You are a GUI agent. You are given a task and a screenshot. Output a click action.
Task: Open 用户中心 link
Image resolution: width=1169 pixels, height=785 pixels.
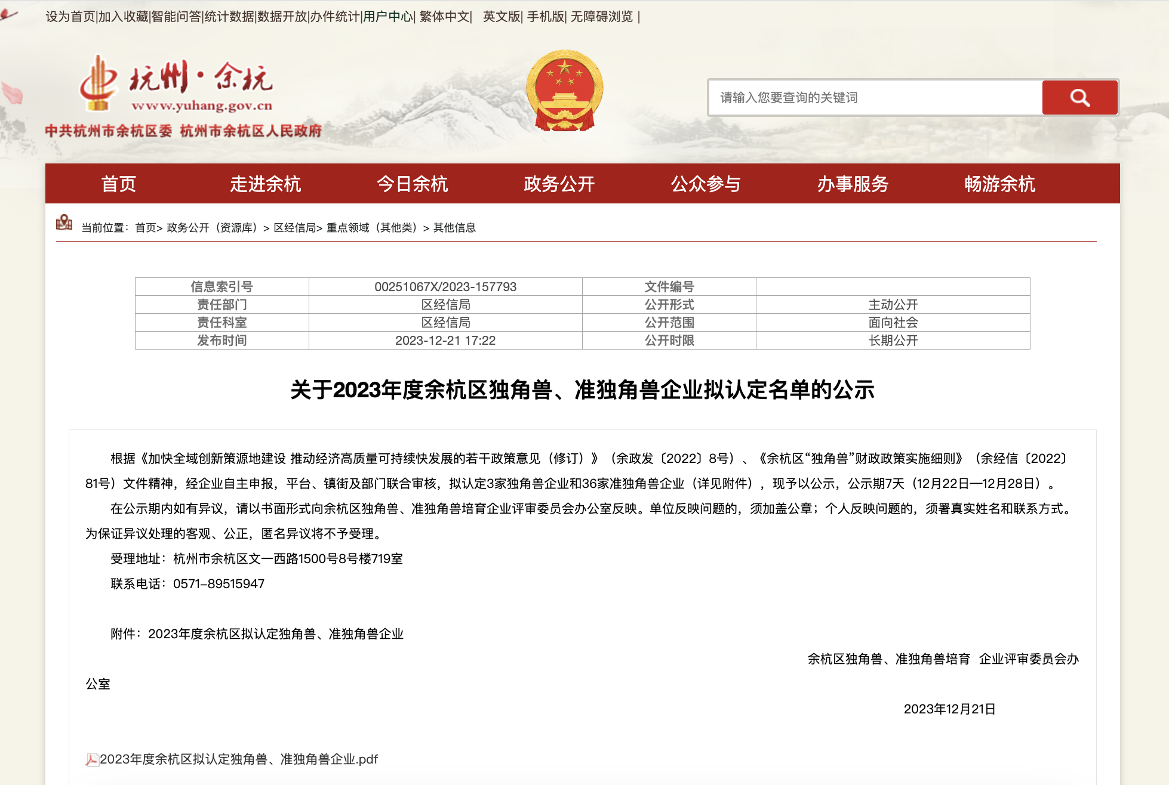388,17
